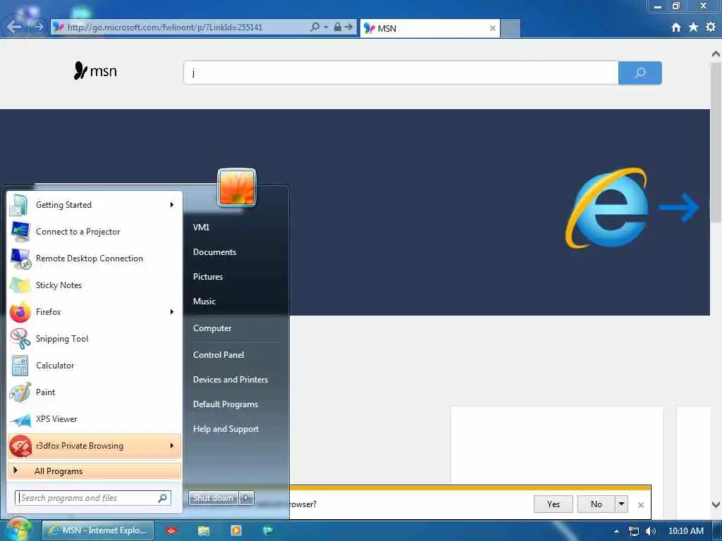Screen dimensions: 722x541
Task: Click the MSN search button
Action: [x=640, y=73]
